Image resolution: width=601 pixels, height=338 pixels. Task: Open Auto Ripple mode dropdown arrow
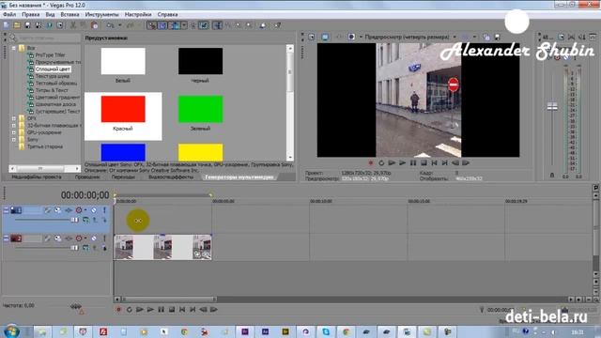coord(184,25)
